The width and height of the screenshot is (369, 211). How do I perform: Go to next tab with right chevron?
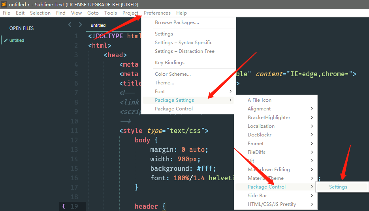click(x=80, y=24)
